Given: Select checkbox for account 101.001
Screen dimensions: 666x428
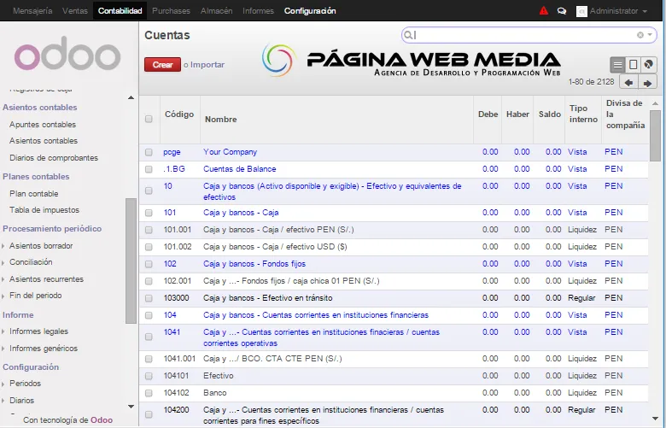Looking at the screenshot, I should 149,230.
